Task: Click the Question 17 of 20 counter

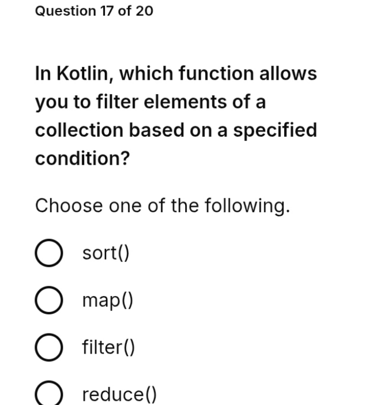Action: tap(94, 11)
